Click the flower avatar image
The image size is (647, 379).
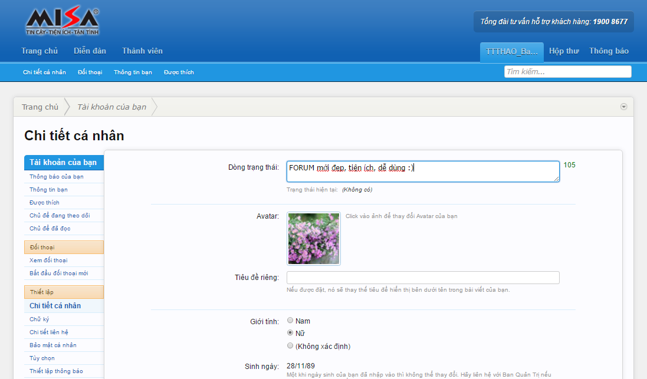coord(313,239)
